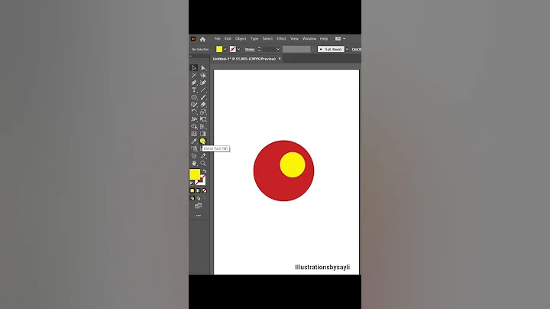Open the Object menu

point(241,38)
